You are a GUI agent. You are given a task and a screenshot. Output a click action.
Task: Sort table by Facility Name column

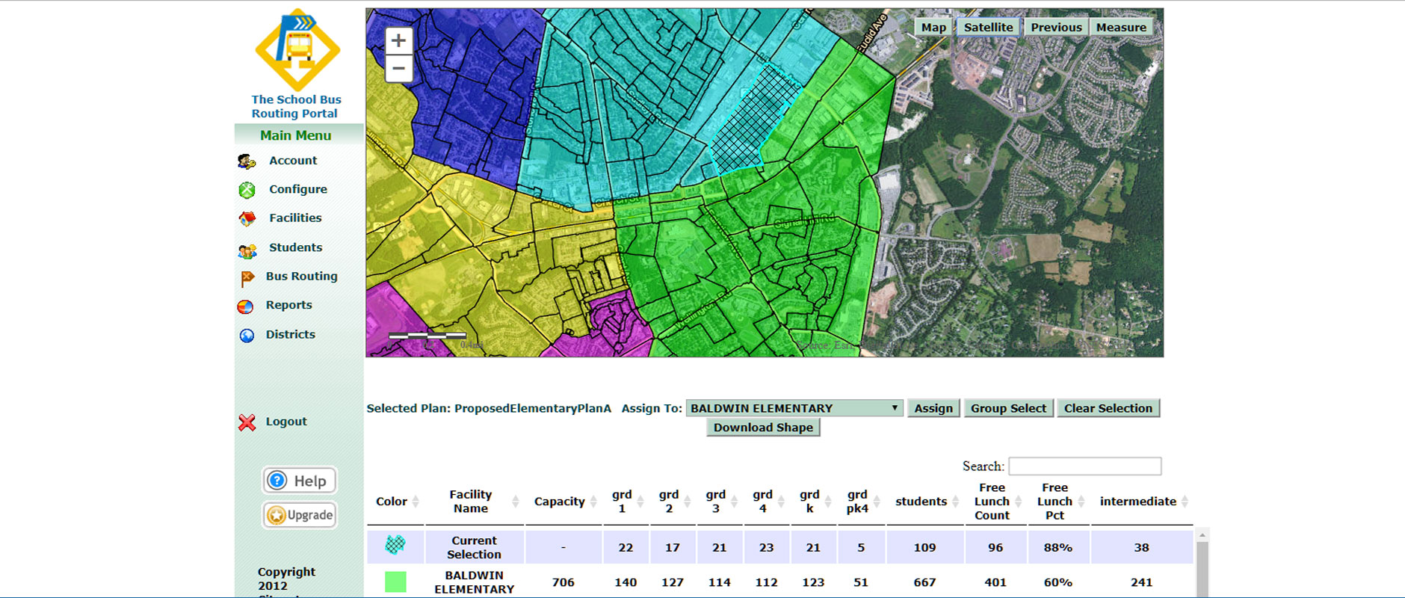tap(475, 502)
